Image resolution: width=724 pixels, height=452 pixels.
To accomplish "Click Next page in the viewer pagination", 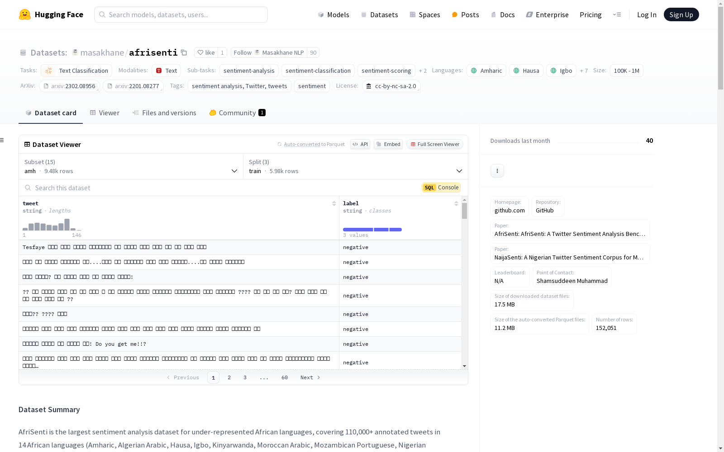I will pyautogui.click(x=310, y=377).
